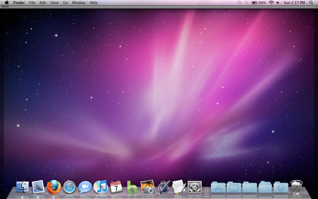318x199 pixels.
Task: Open the ink bottle pen app icon
Action: tap(164, 187)
